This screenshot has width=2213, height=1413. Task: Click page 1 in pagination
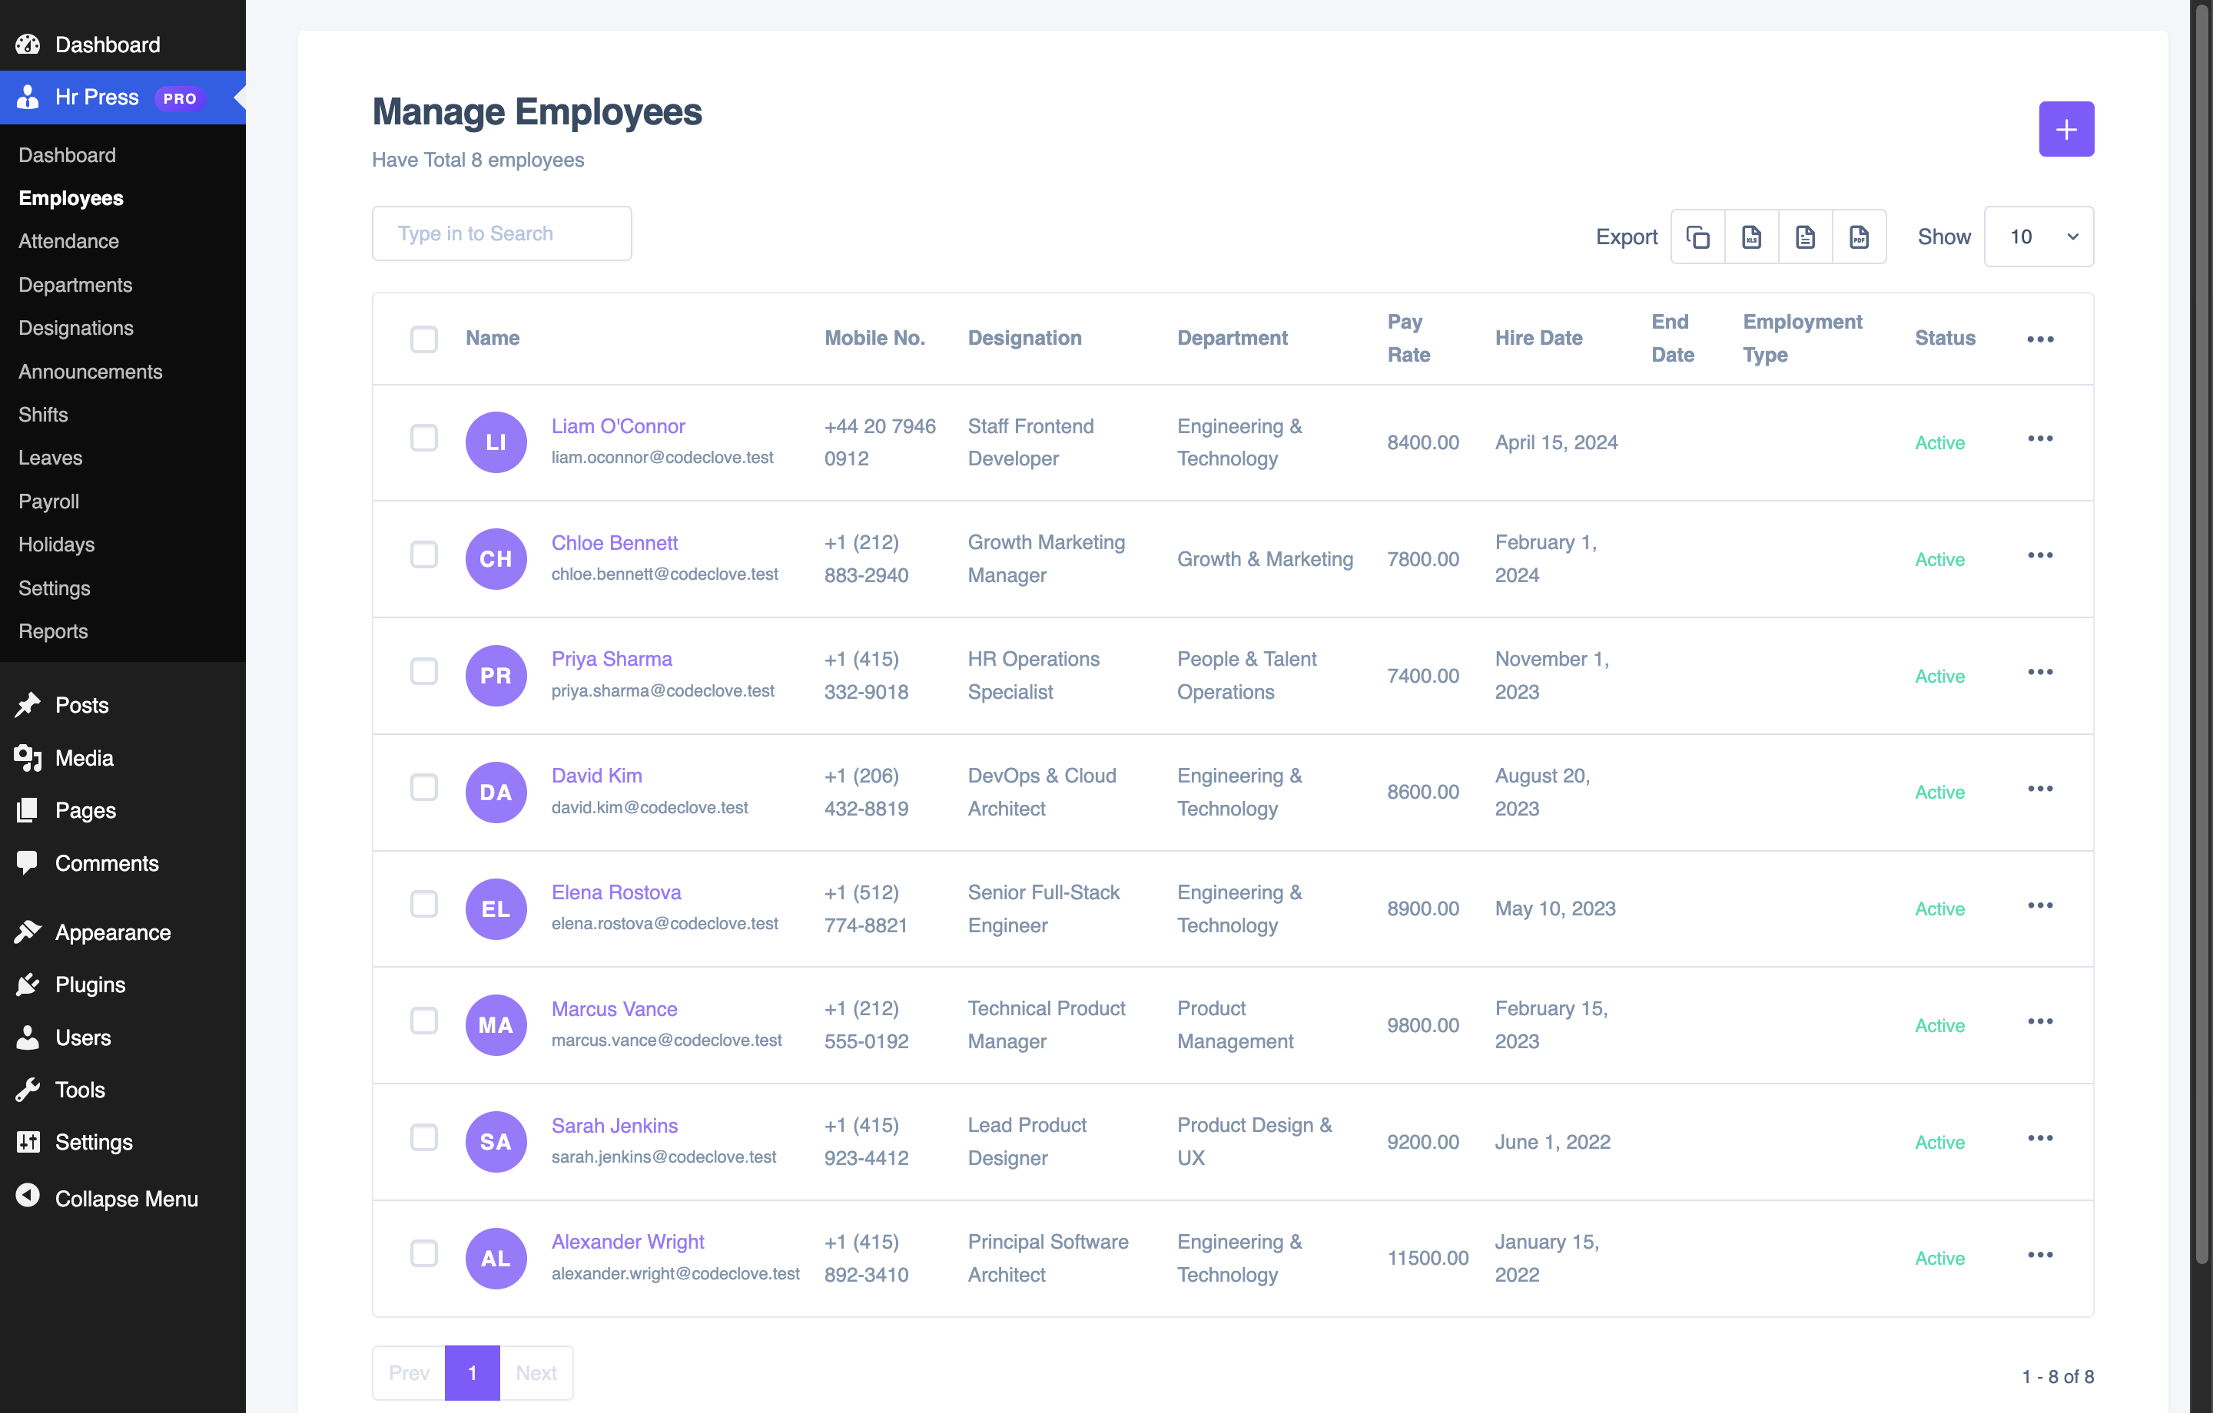473,1372
